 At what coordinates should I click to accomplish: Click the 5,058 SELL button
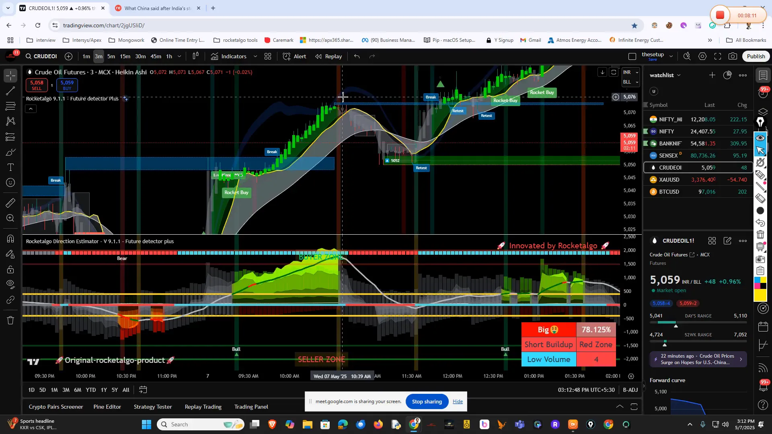pos(37,85)
